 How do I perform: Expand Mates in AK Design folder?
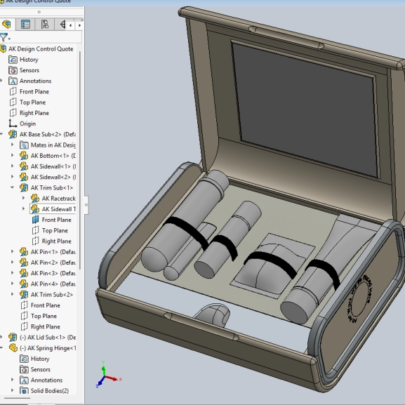pyautogui.click(x=12, y=145)
